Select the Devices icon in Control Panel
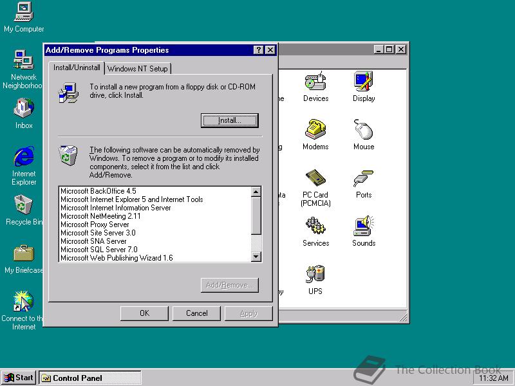The height and width of the screenshot is (386, 515). coord(315,87)
